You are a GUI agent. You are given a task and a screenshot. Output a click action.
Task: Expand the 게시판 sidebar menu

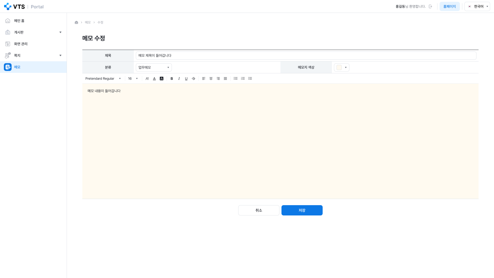click(33, 32)
